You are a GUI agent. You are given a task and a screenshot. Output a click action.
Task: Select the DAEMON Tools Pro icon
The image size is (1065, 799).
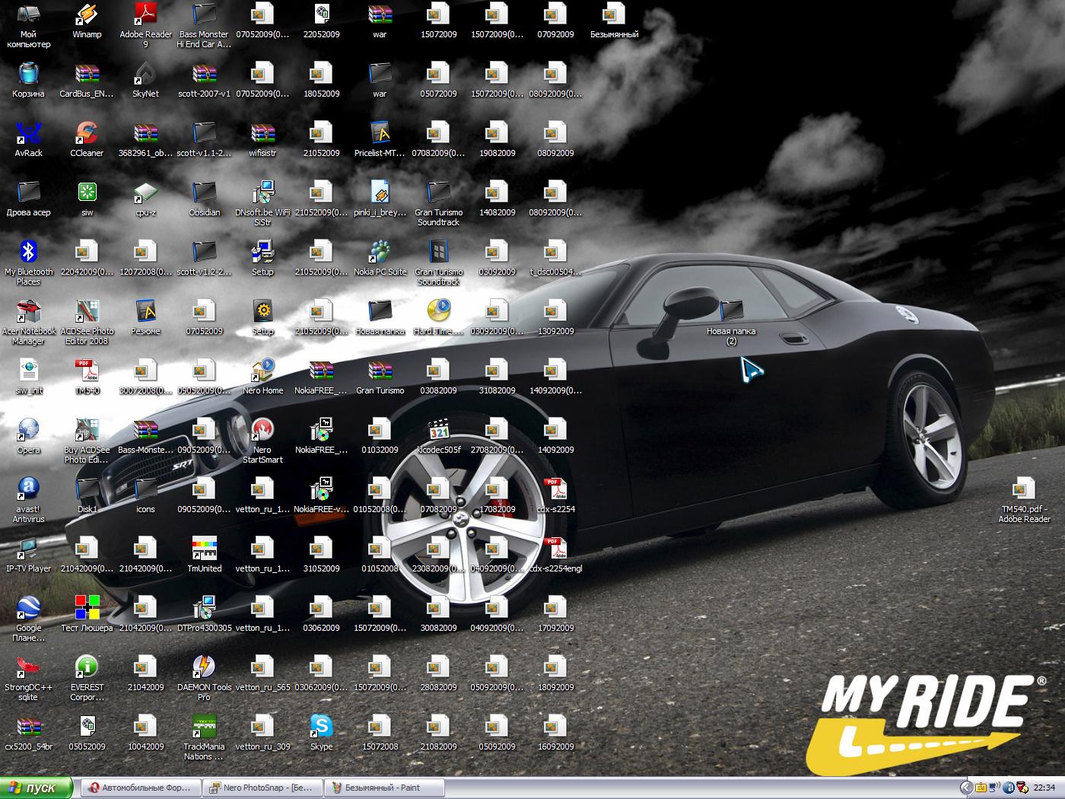tap(204, 668)
